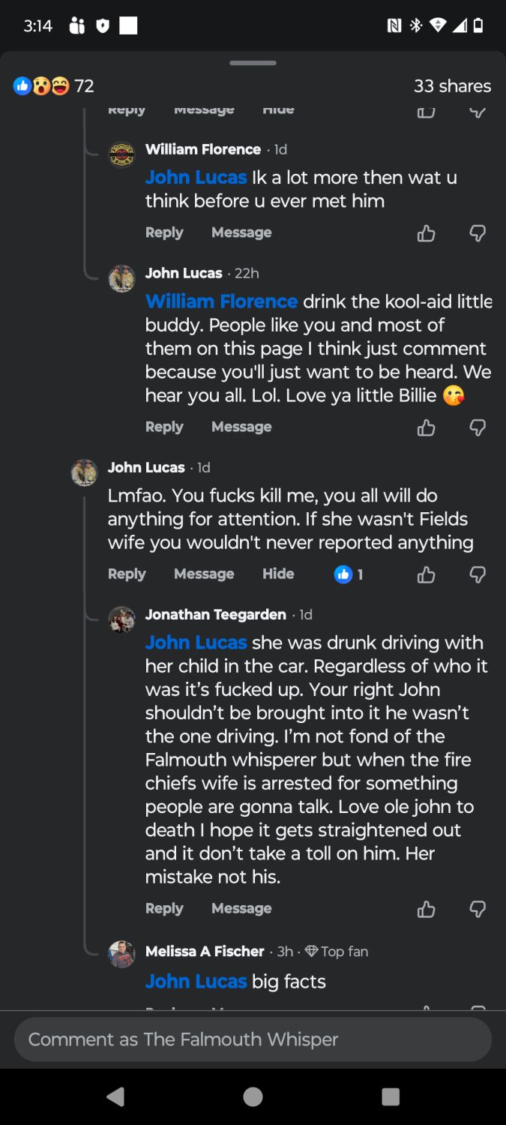Screen dimensions: 506x1125
Task: Thumbs up John Lucas's Lmfao comment
Action: [426, 574]
